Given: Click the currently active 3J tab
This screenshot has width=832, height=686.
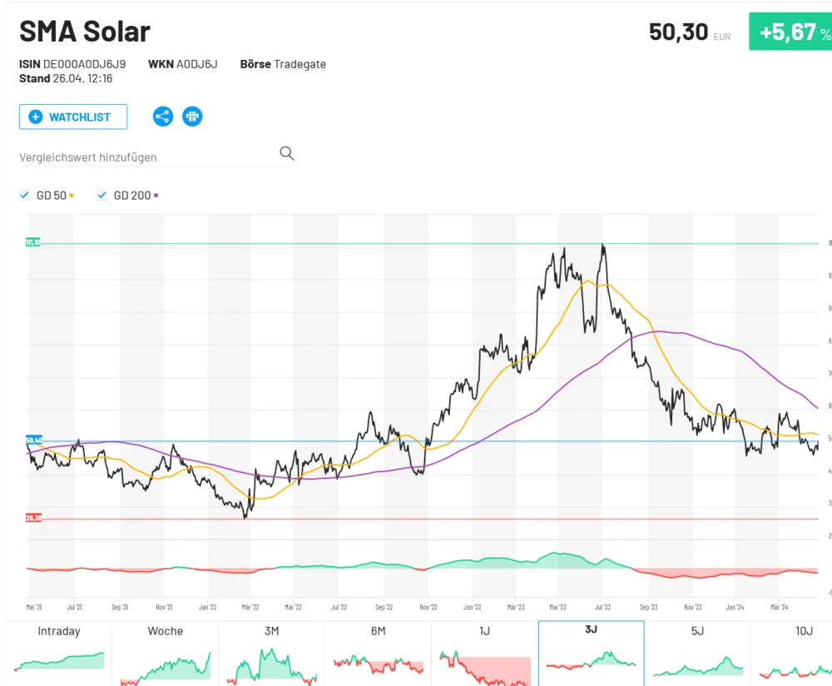Looking at the screenshot, I should [590, 654].
